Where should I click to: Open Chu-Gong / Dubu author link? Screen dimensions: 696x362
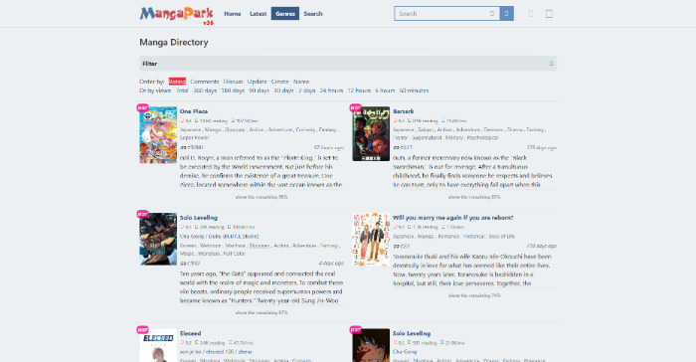point(220,237)
